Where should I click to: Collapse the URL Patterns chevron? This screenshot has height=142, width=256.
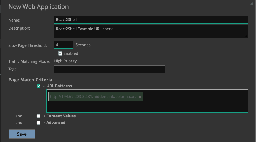click(x=44, y=86)
